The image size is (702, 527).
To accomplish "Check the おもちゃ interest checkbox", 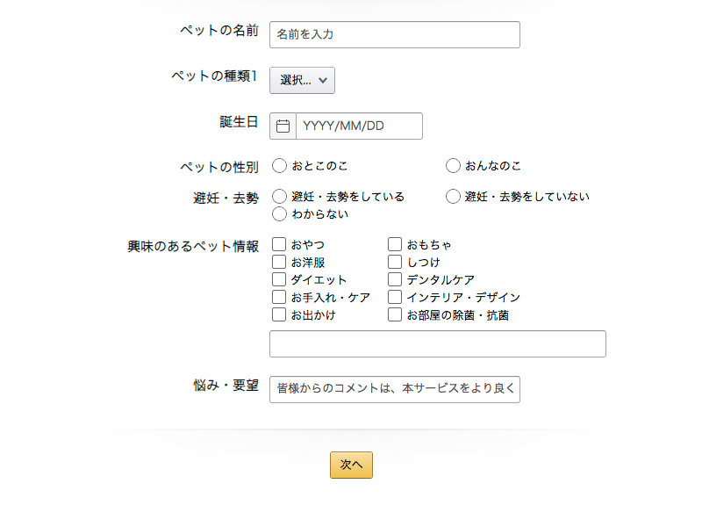I will [395, 244].
